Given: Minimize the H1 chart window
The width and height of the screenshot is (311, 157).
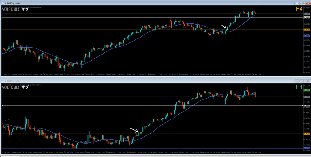Looking at the screenshot, I should click(x=297, y=81).
